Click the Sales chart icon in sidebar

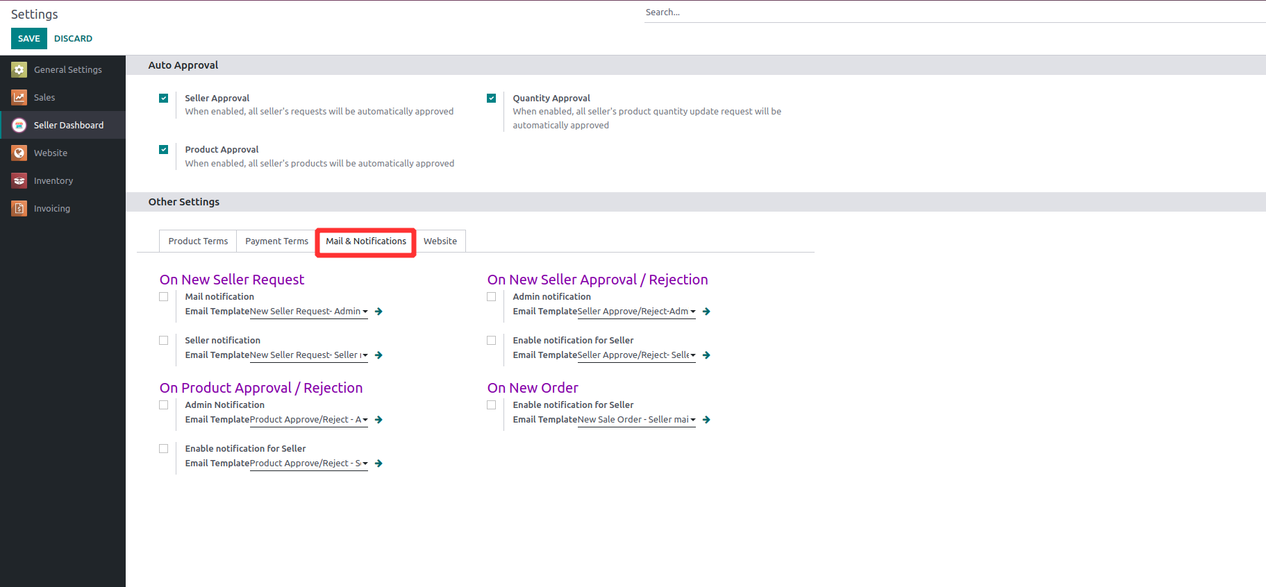(19, 97)
